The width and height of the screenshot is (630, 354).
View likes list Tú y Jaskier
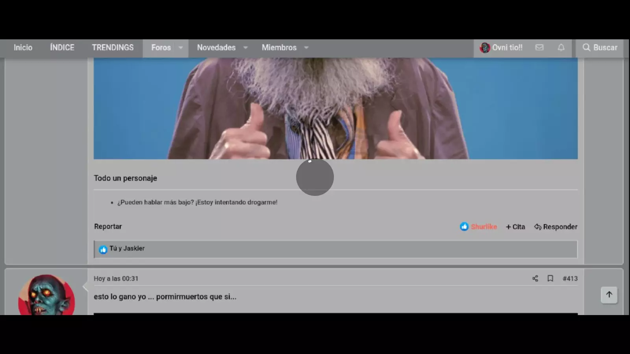[127, 249]
